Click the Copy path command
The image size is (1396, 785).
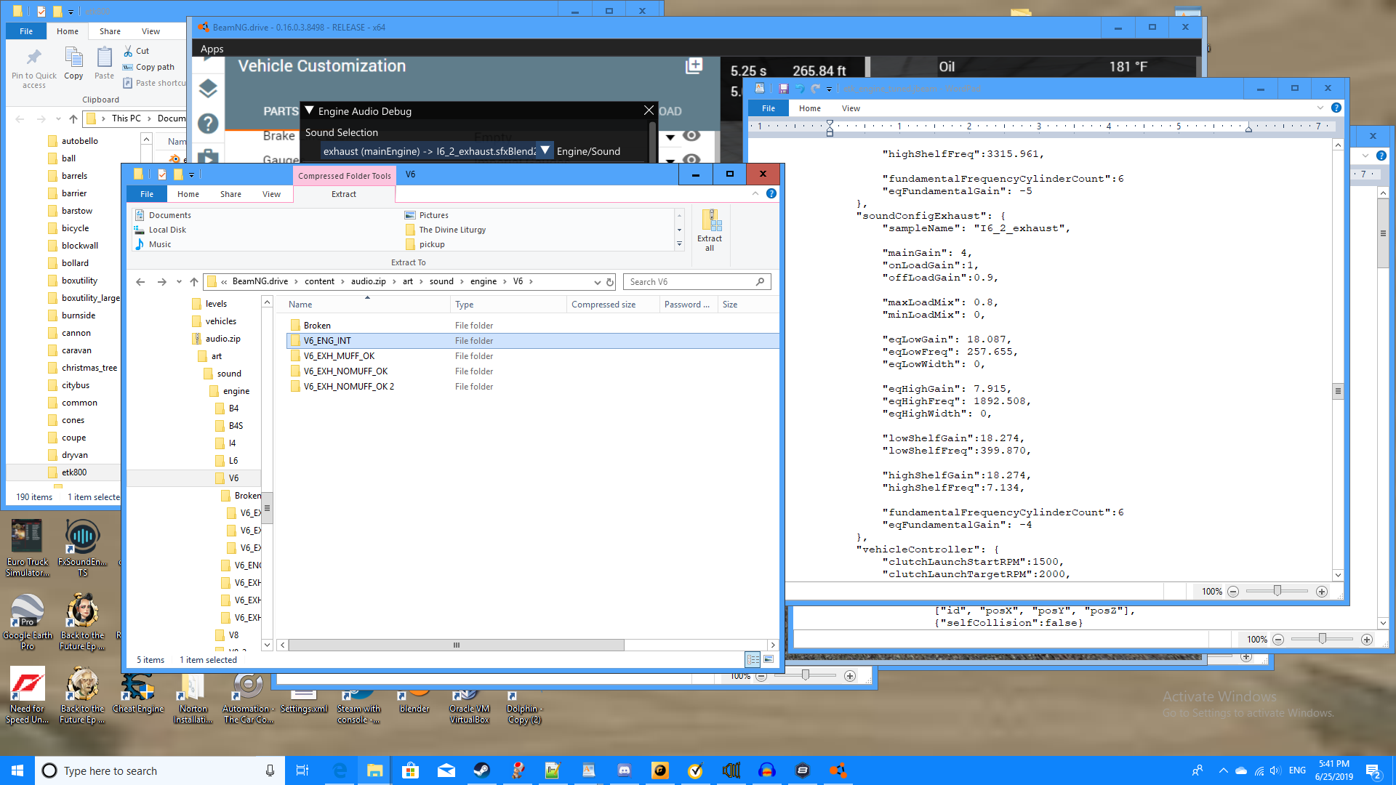click(148, 67)
